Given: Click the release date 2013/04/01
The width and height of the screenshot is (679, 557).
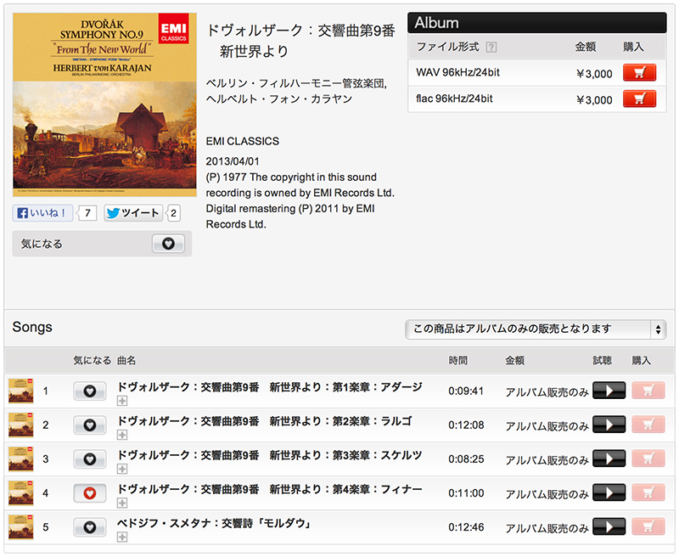Looking at the screenshot, I should coord(233,161).
